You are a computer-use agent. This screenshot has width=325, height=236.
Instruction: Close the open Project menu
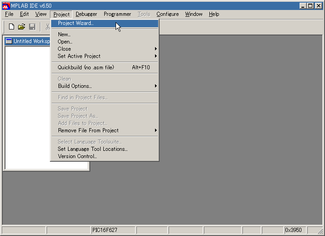(61, 14)
